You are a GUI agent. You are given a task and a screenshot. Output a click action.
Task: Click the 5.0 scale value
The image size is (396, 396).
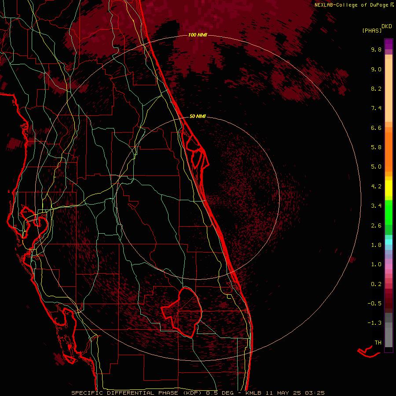376,167
